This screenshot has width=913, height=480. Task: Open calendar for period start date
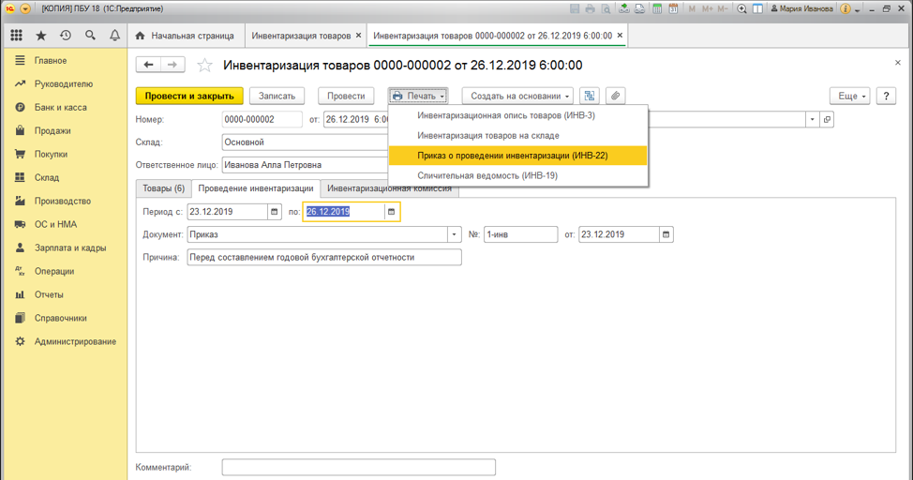(x=275, y=212)
